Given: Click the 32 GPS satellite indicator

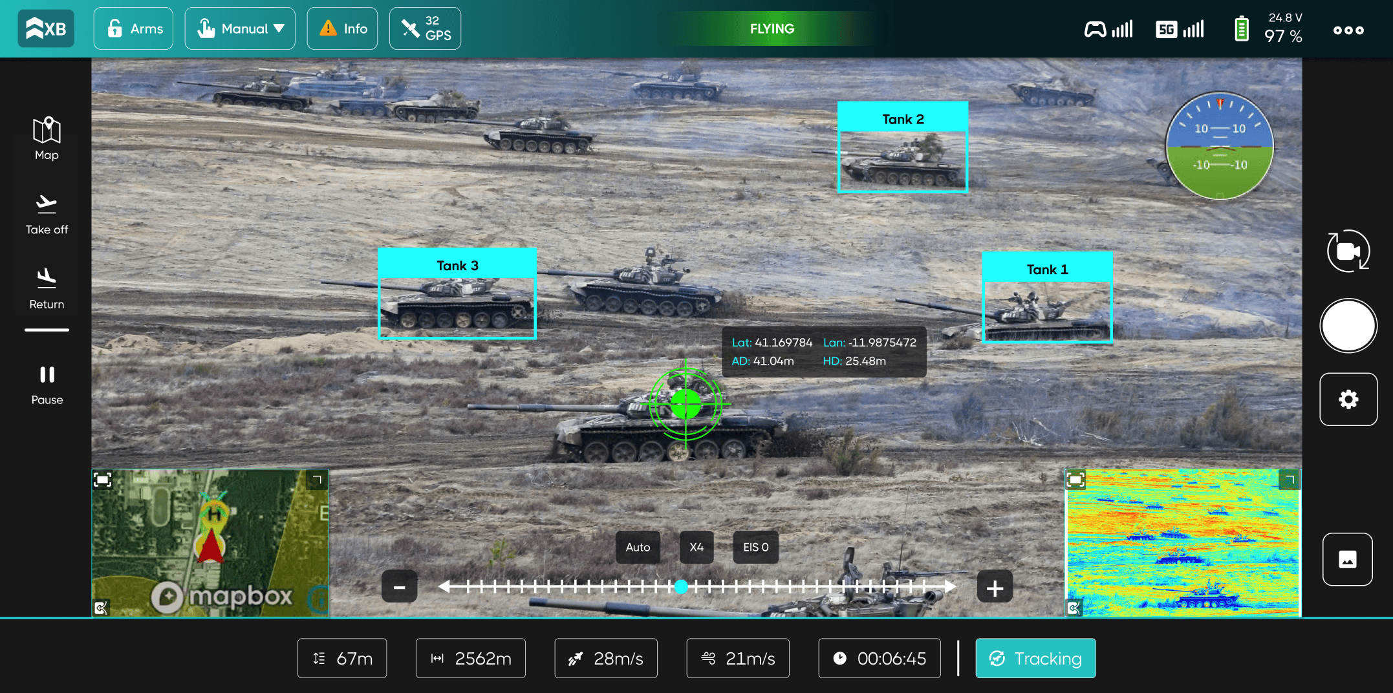Looking at the screenshot, I should tap(425, 28).
